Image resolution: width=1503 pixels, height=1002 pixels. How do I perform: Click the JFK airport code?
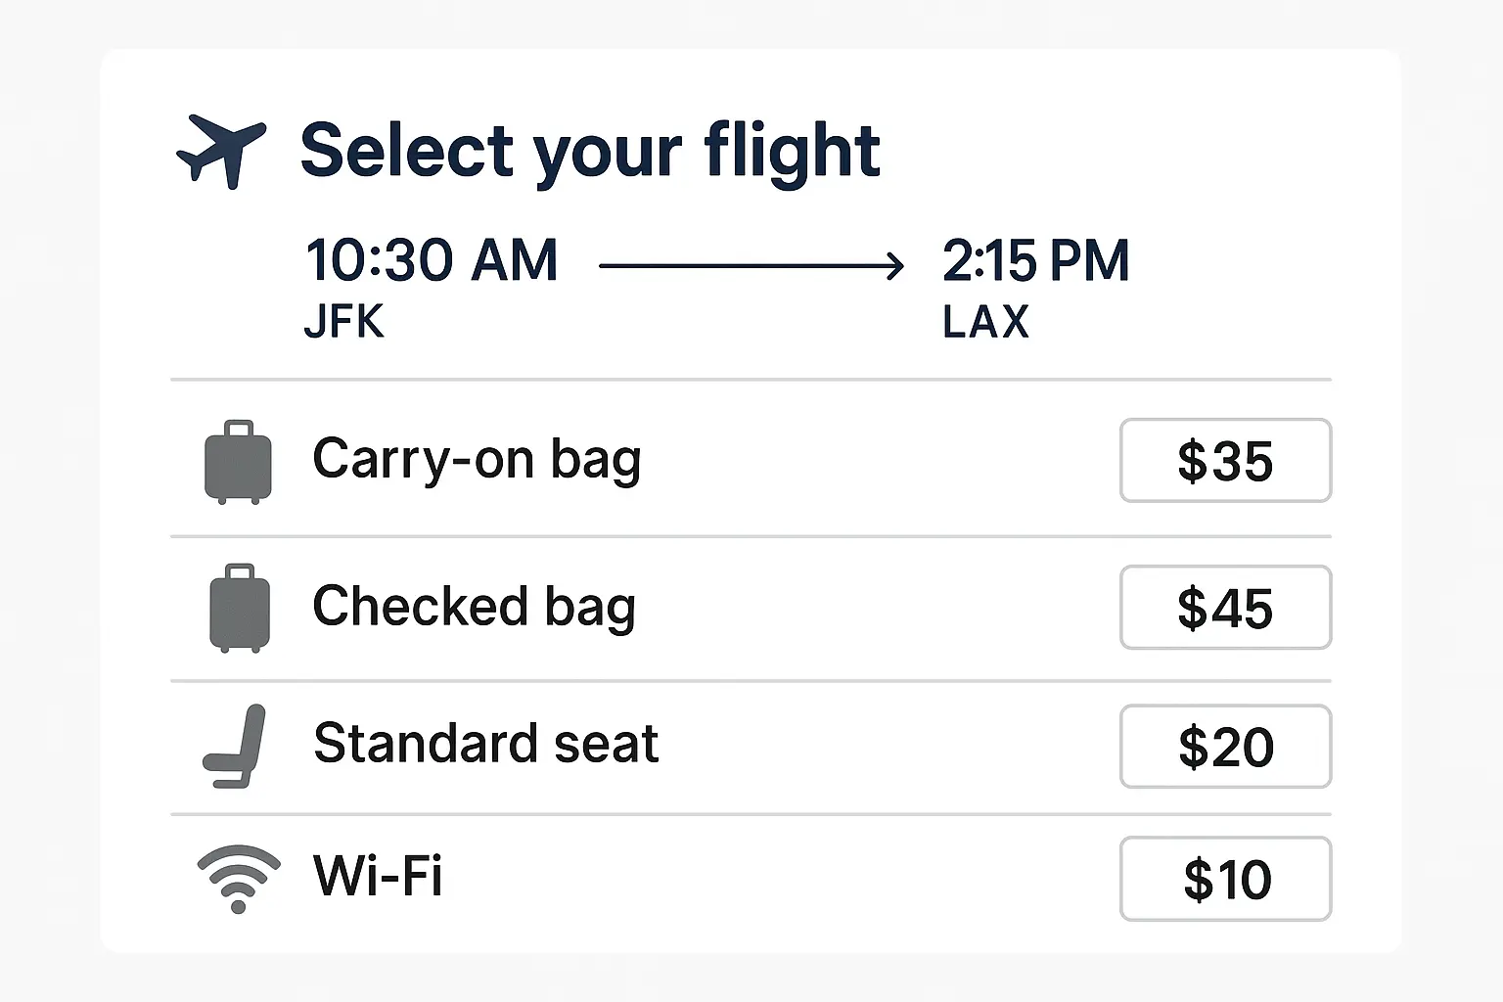point(343,321)
